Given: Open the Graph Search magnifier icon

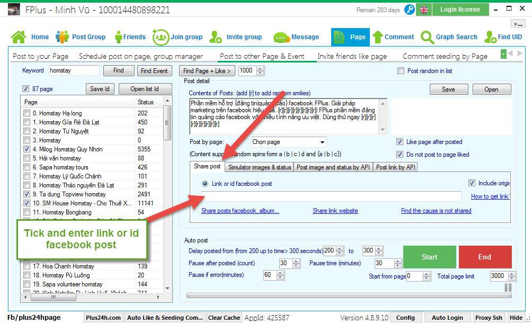Looking at the screenshot, I should pyautogui.click(x=427, y=37).
